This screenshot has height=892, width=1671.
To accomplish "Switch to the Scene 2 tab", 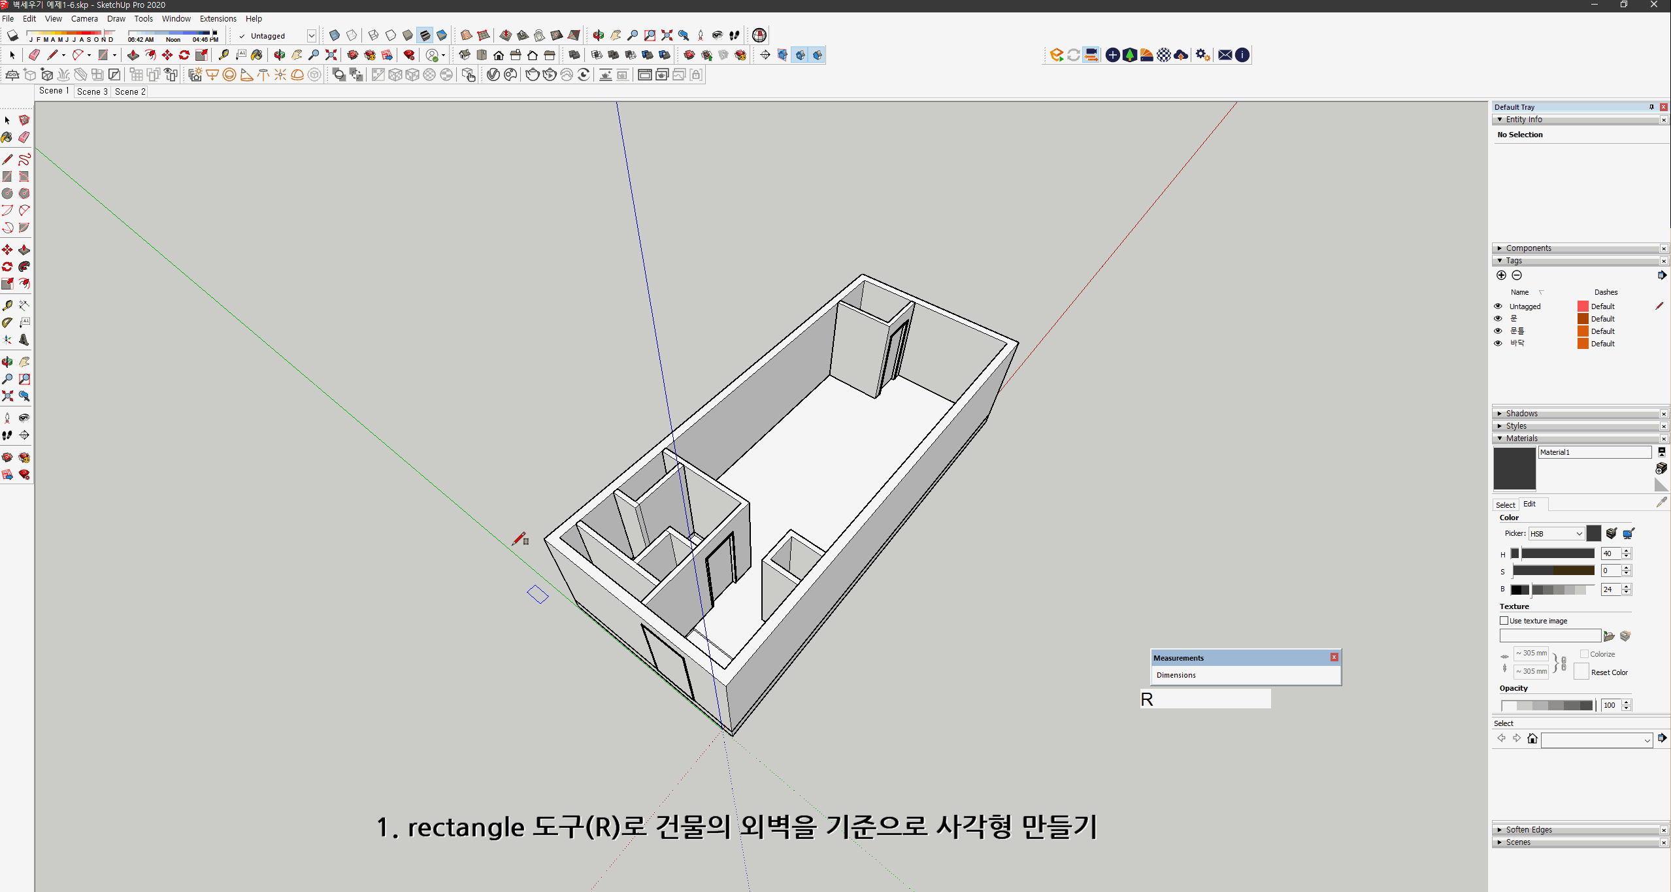I will [130, 91].
